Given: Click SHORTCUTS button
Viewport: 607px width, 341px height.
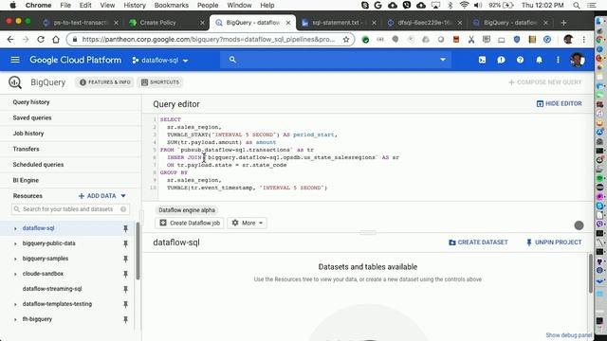Looking at the screenshot, I should [x=160, y=82].
